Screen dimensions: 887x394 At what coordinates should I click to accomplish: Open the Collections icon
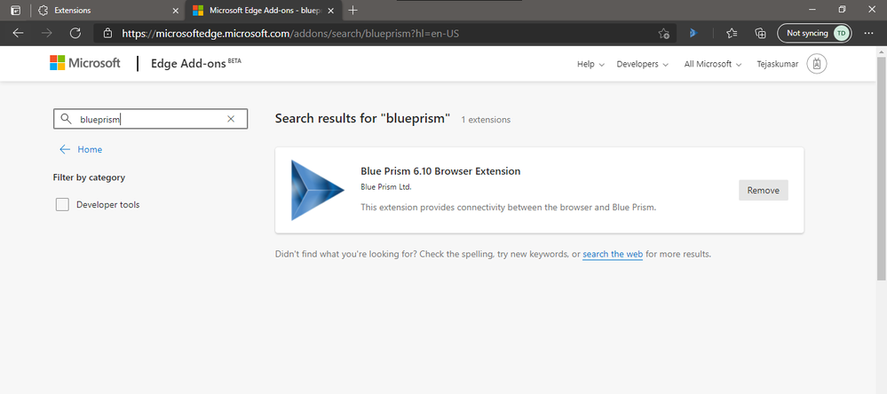click(761, 34)
